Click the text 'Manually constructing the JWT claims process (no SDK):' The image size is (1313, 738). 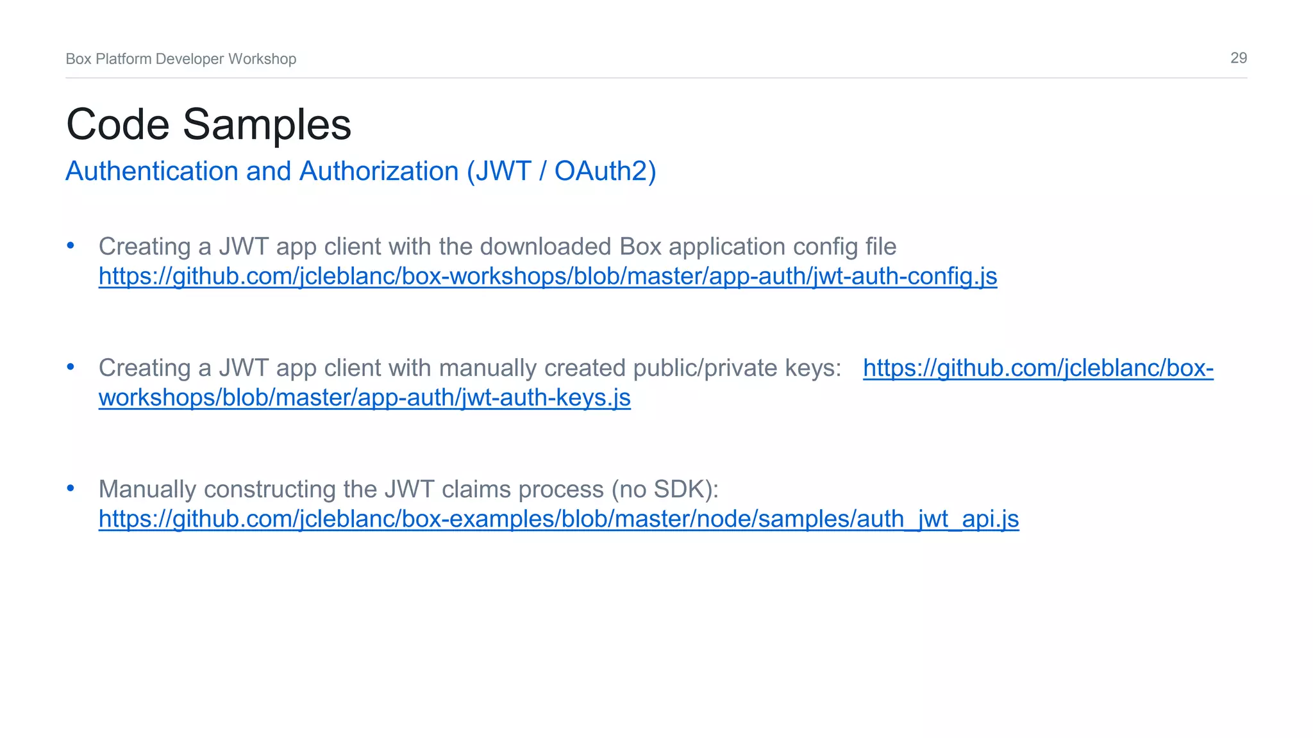(409, 489)
